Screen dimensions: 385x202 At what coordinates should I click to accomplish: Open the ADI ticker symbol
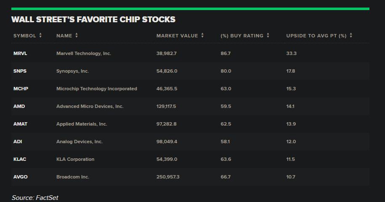point(18,142)
